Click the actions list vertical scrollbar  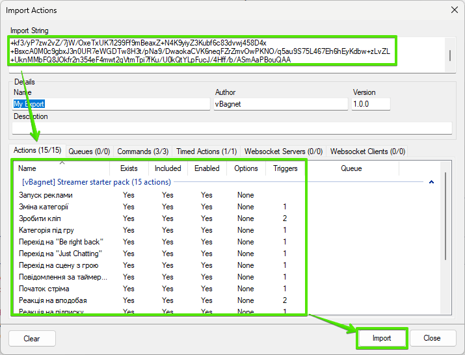[445, 217]
